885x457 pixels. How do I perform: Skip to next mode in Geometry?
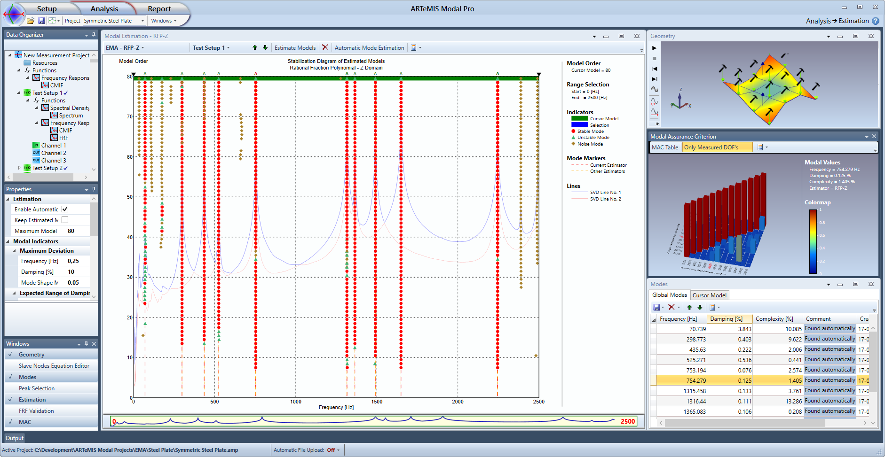coord(654,79)
